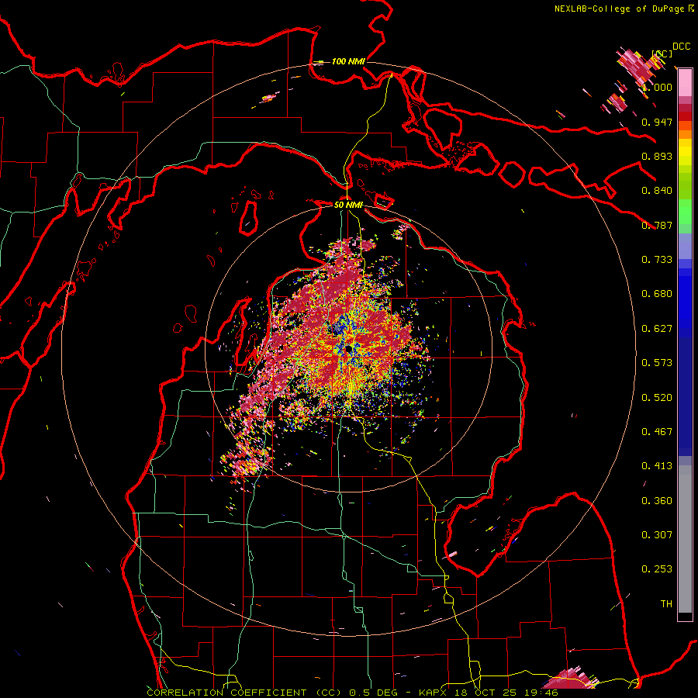Viewport: 698px width, 698px height.
Task: Select the 0.307 scale label
Action: (657, 535)
